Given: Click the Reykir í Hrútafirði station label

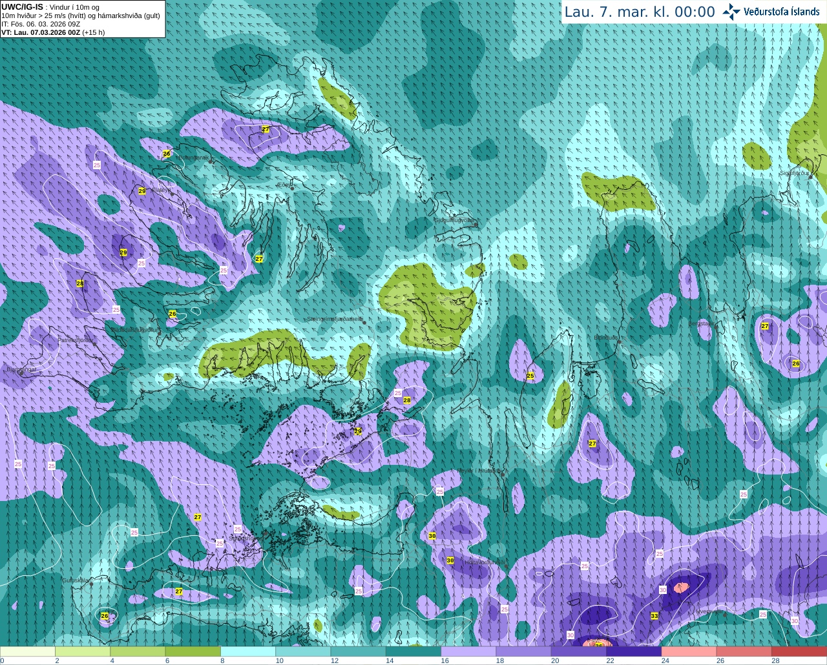Looking at the screenshot, I should [x=479, y=471].
